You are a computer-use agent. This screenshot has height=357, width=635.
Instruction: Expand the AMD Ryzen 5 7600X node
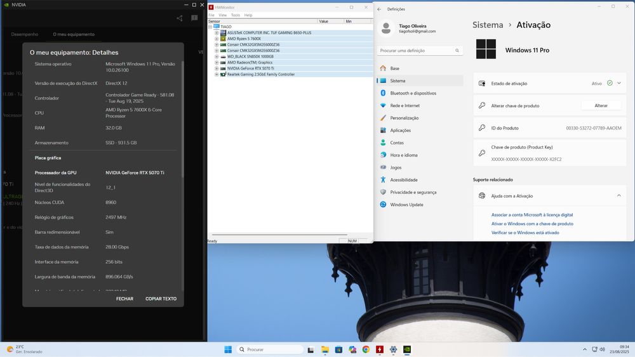coord(217,39)
